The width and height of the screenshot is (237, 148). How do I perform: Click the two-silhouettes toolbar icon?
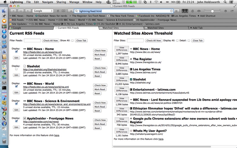[x=185, y=11]
